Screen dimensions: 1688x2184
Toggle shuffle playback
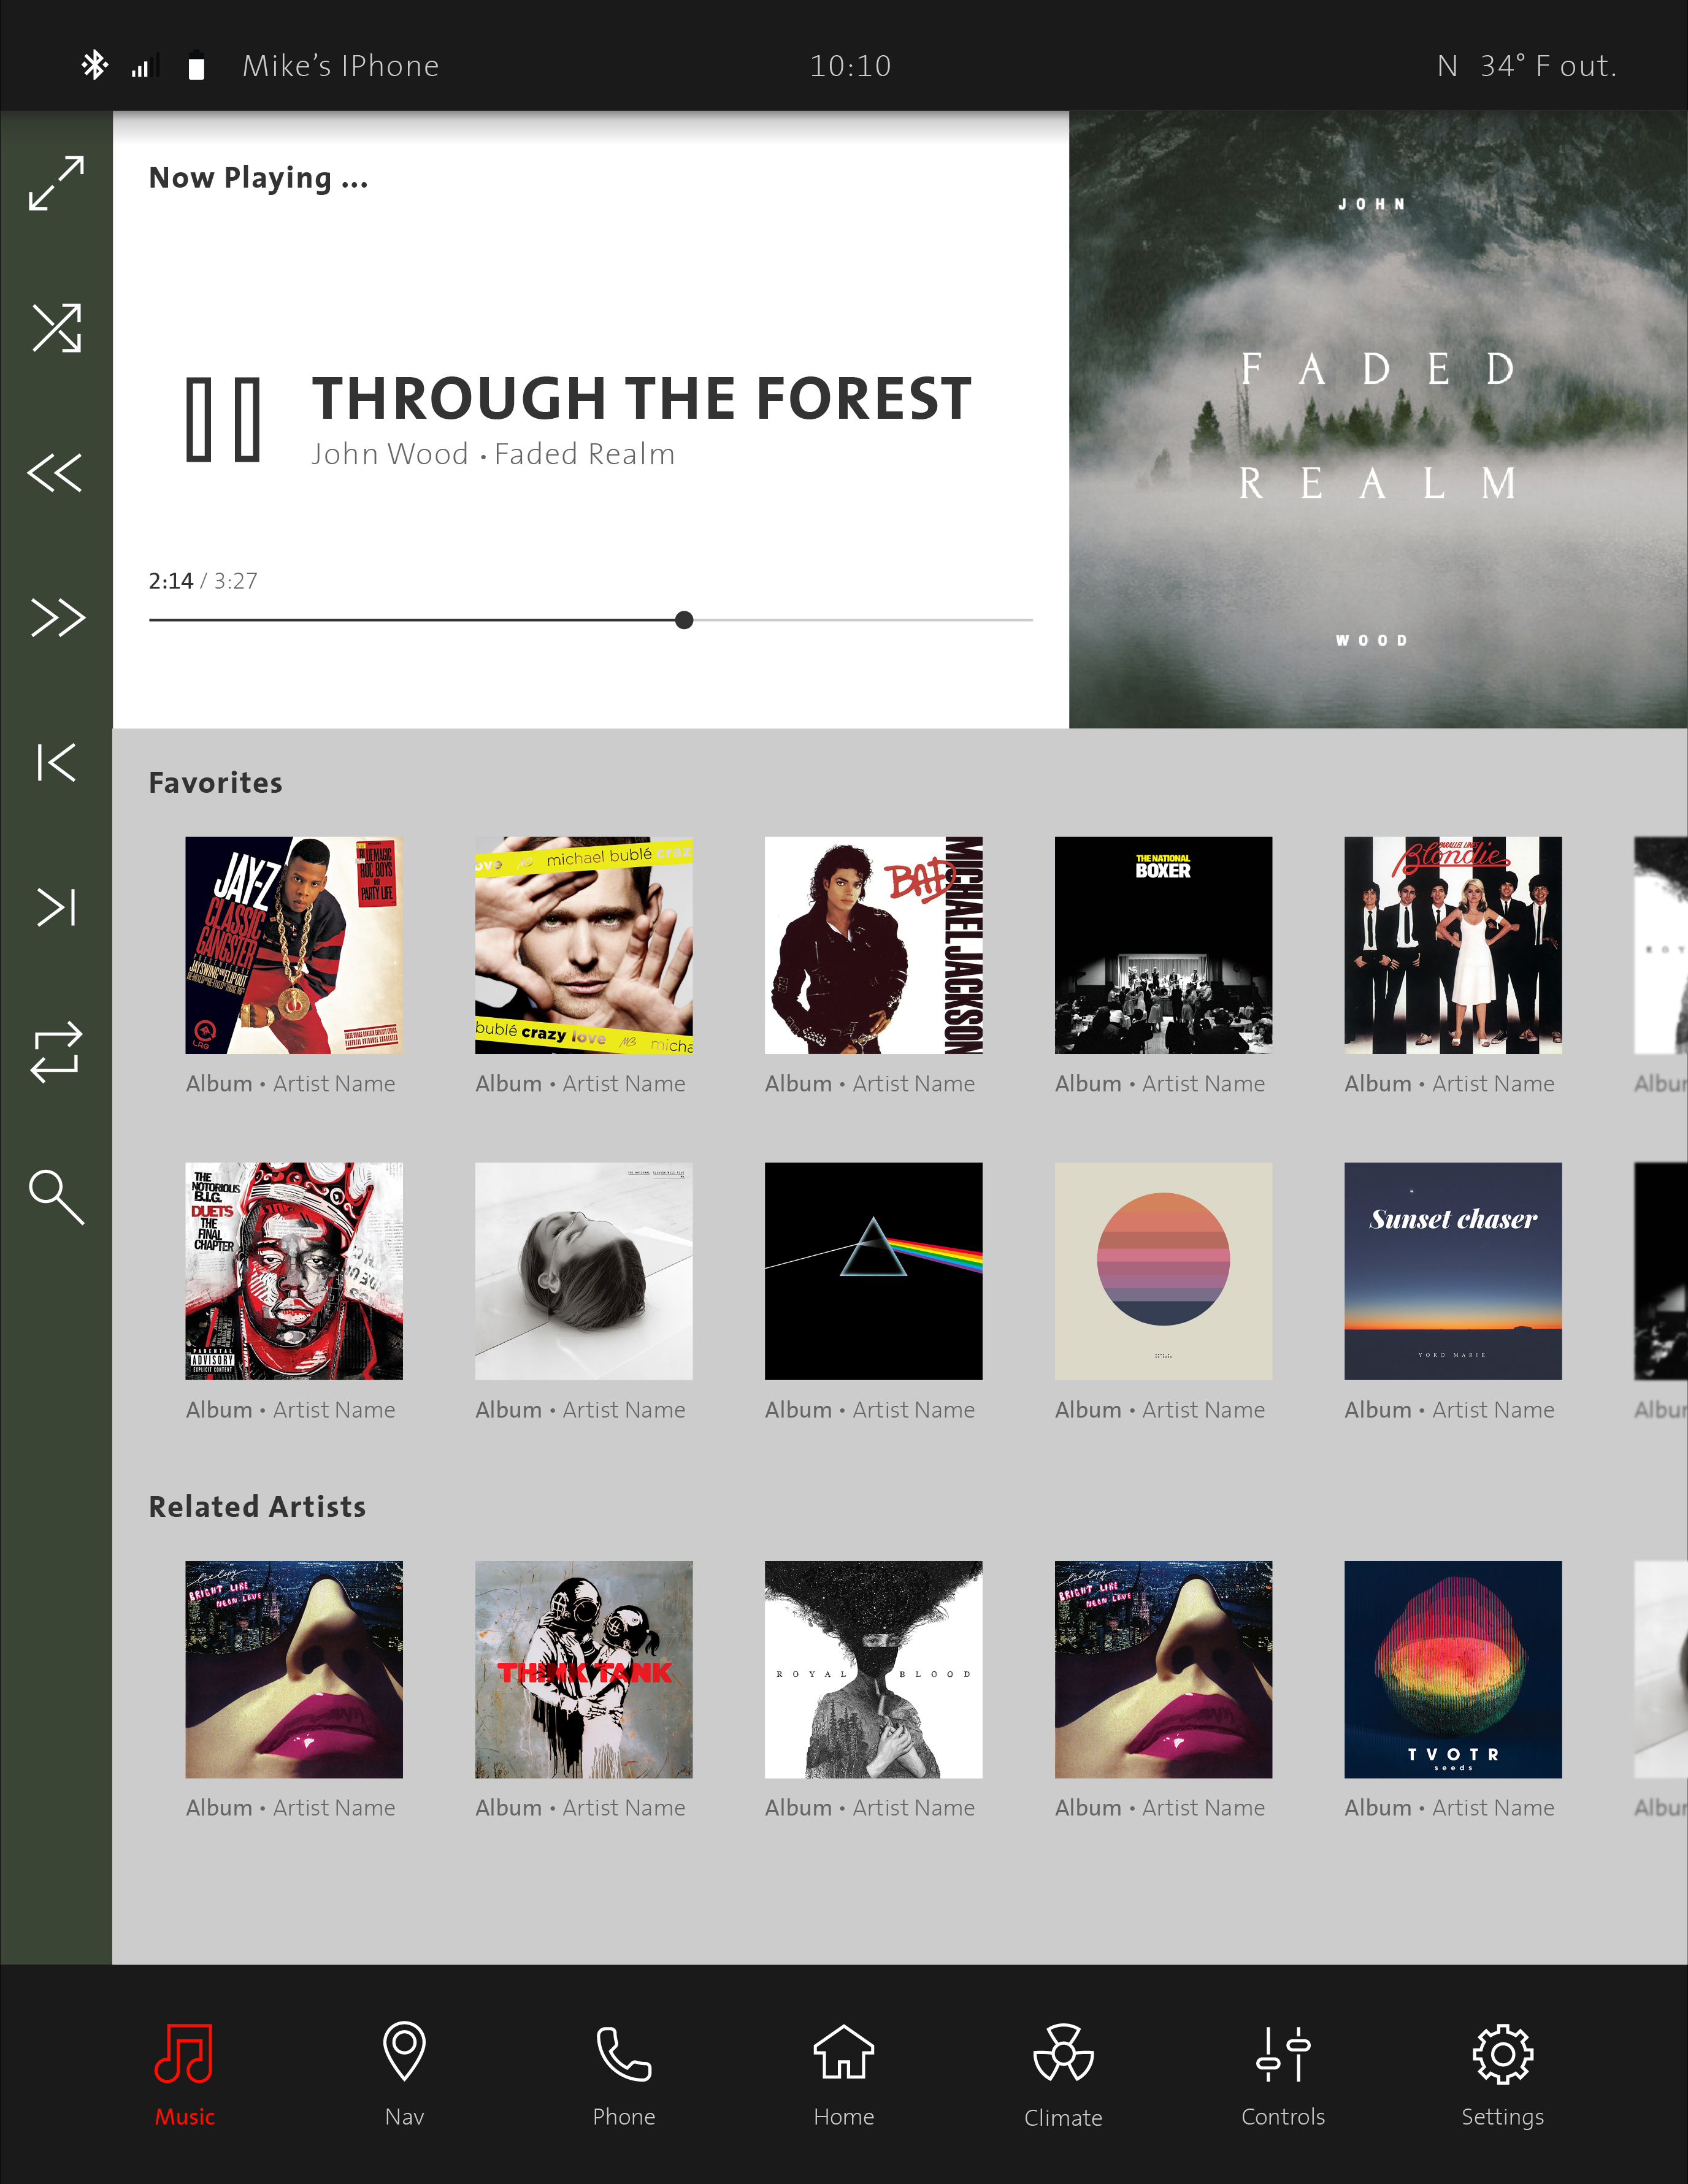tap(56, 328)
